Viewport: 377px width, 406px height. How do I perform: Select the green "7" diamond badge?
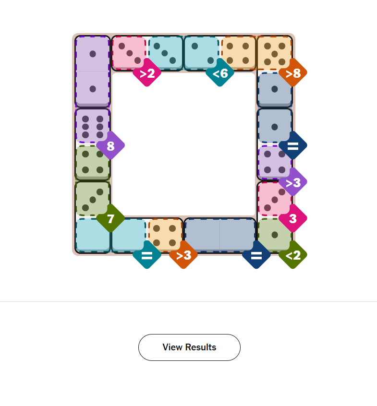click(110, 219)
